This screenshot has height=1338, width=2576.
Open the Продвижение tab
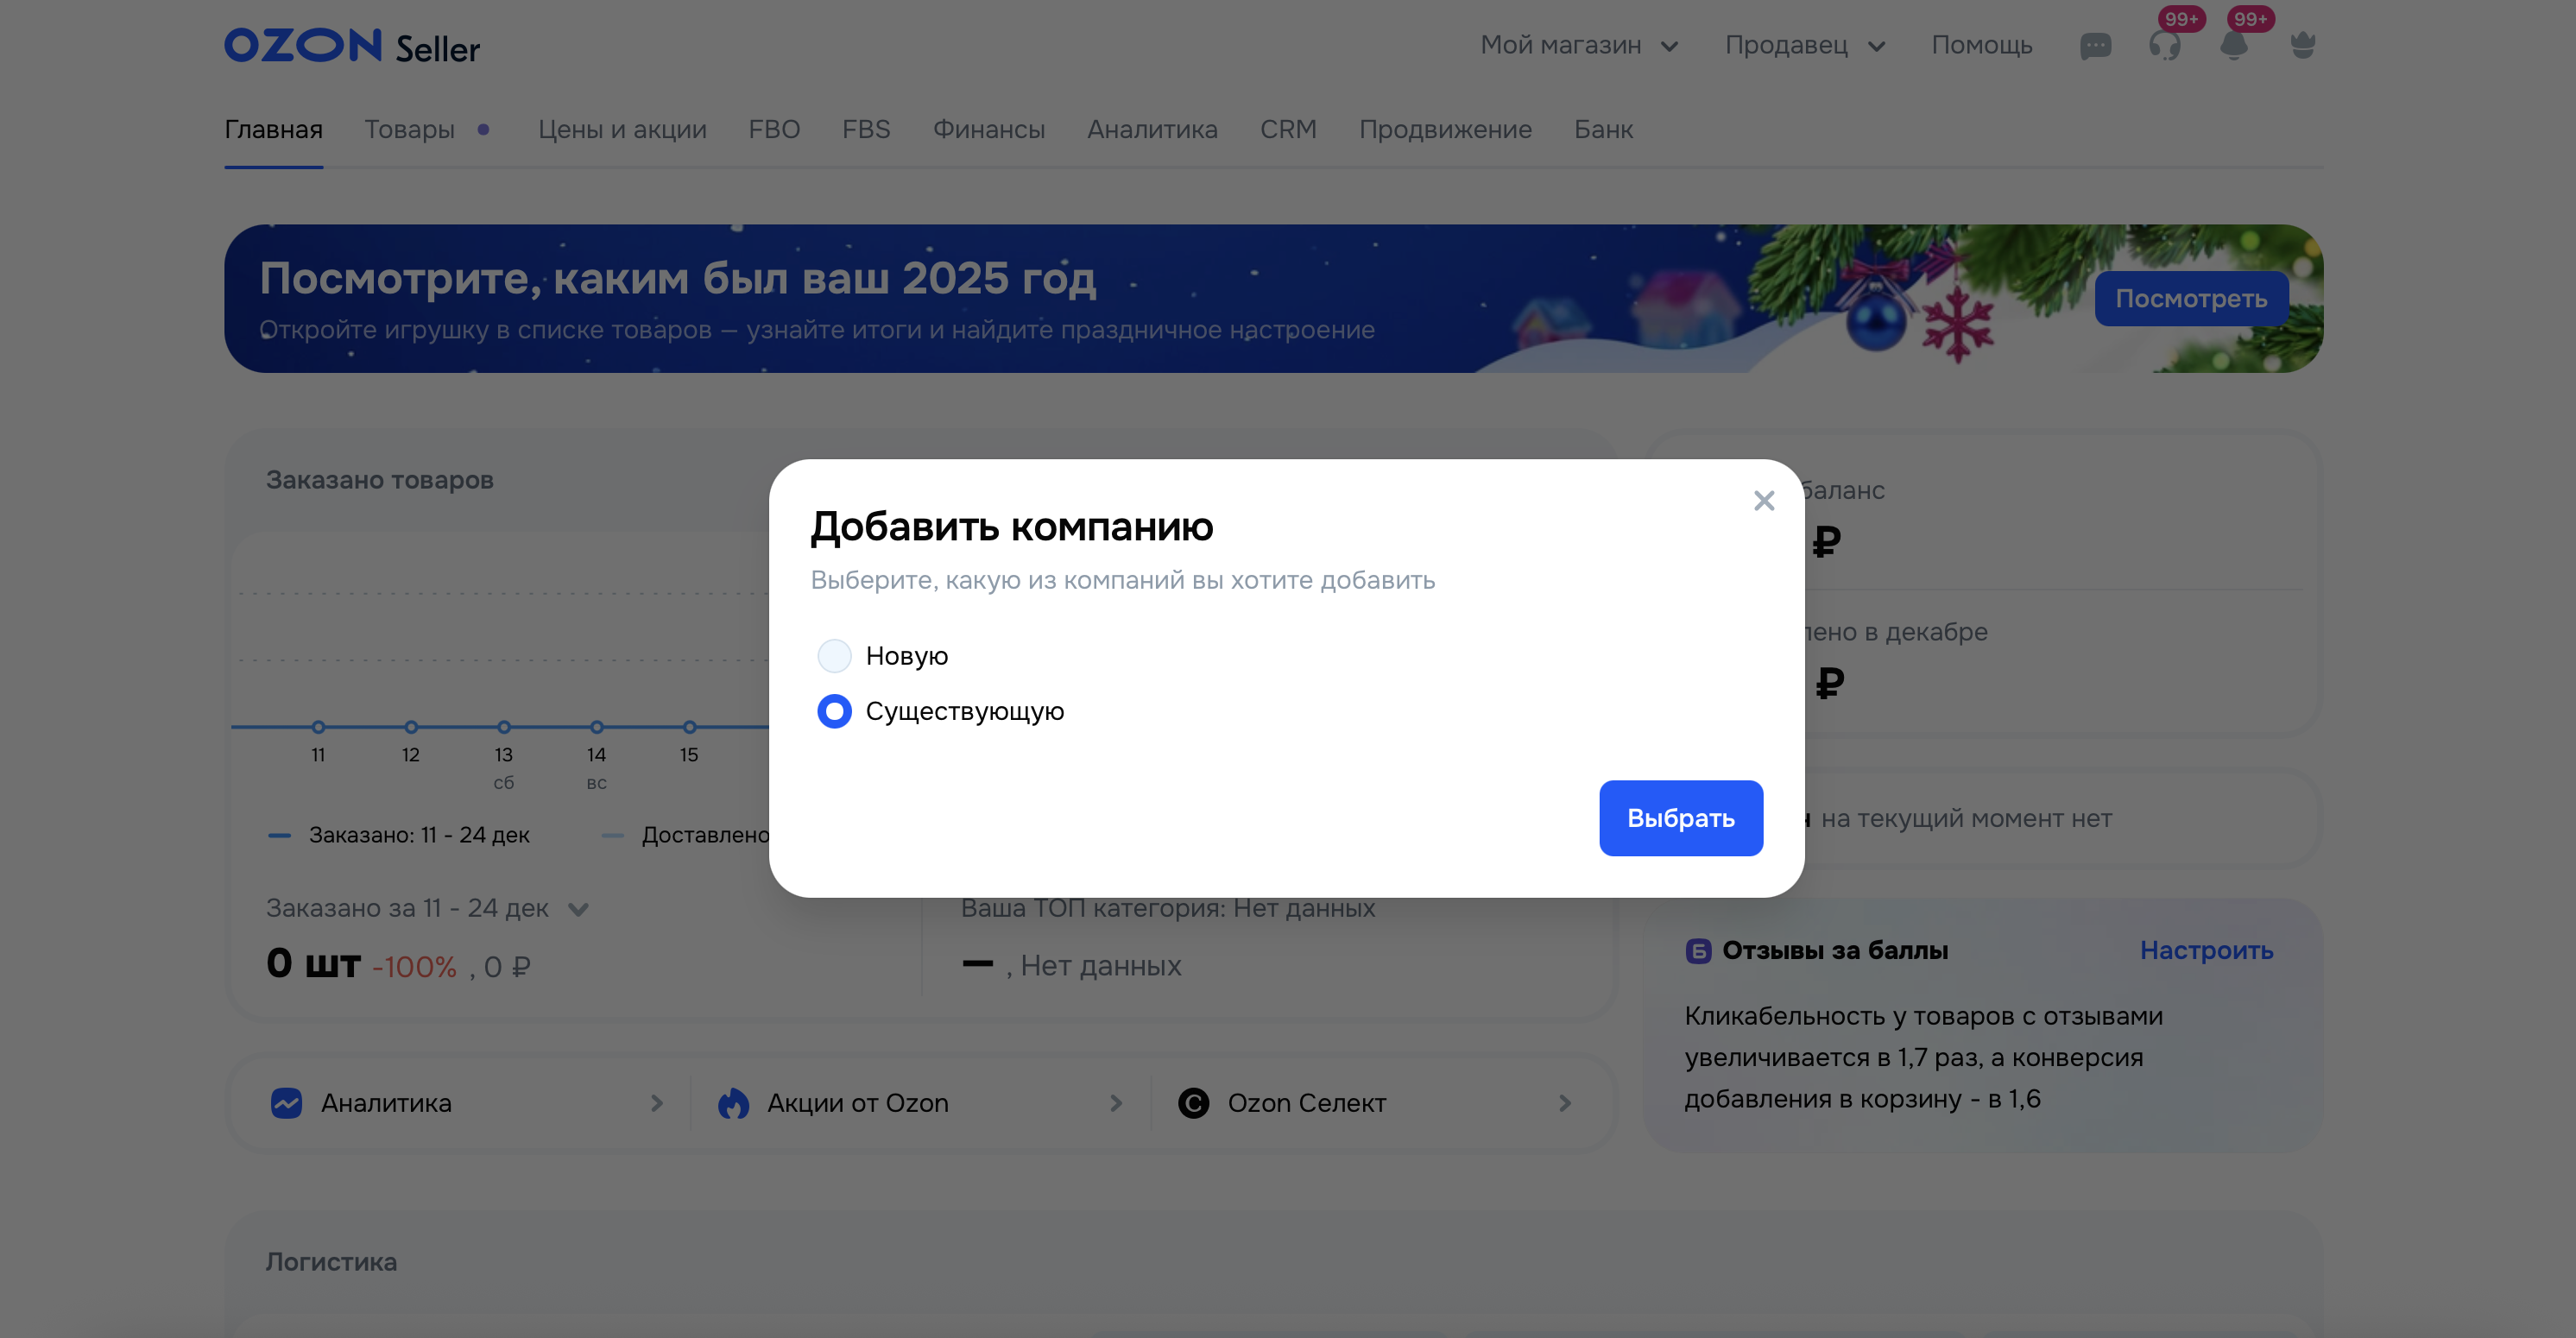[1445, 130]
